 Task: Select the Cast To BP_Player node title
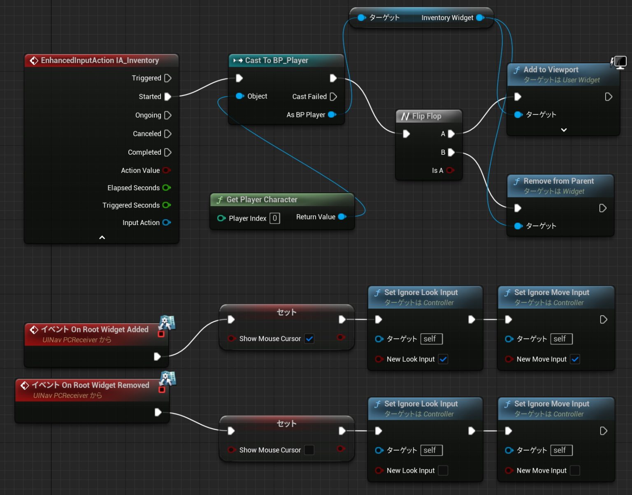[276, 60]
